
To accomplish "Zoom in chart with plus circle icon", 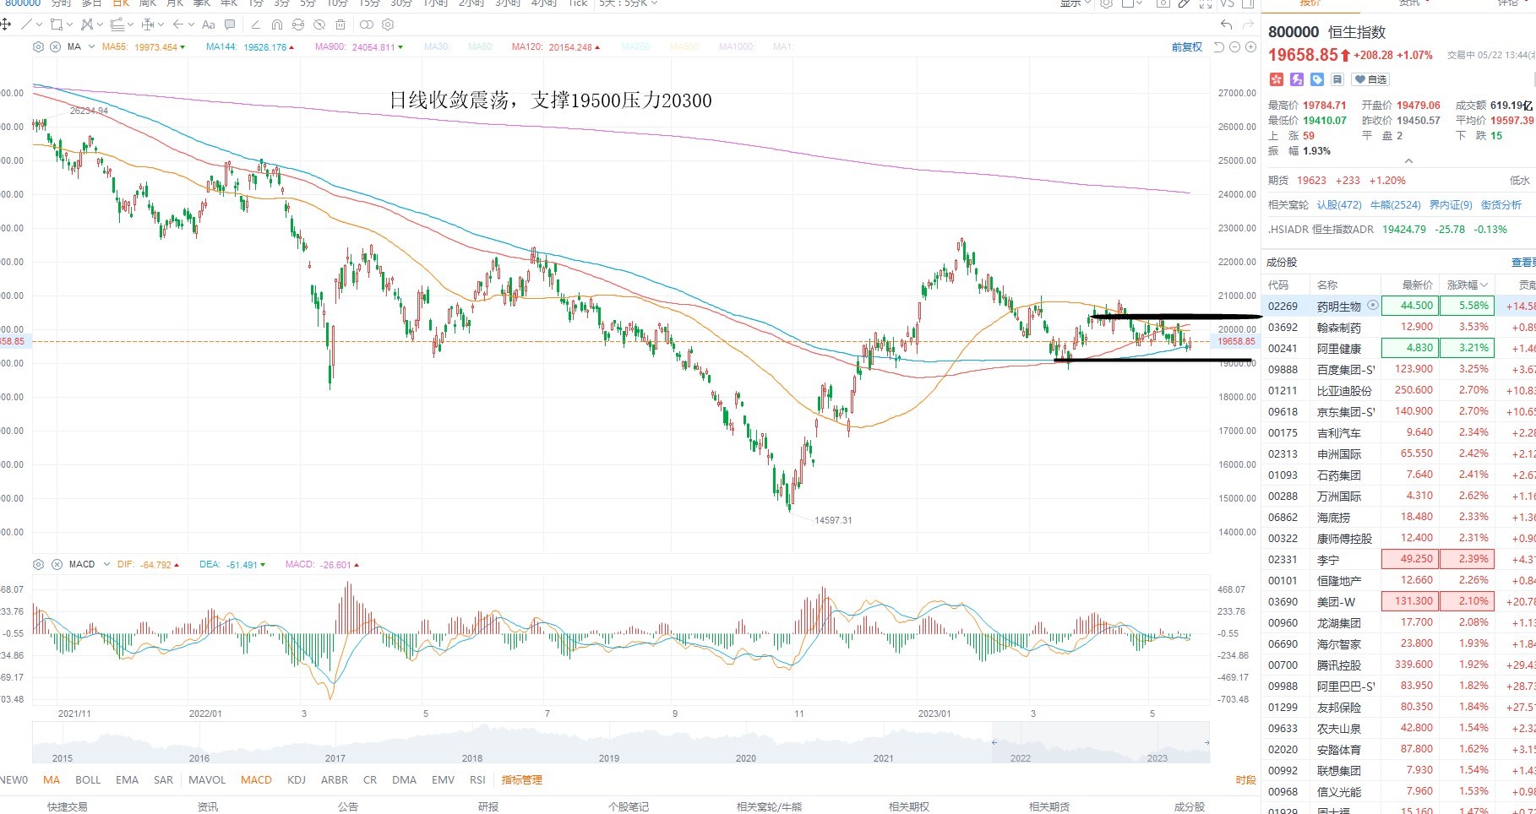I will [1250, 47].
